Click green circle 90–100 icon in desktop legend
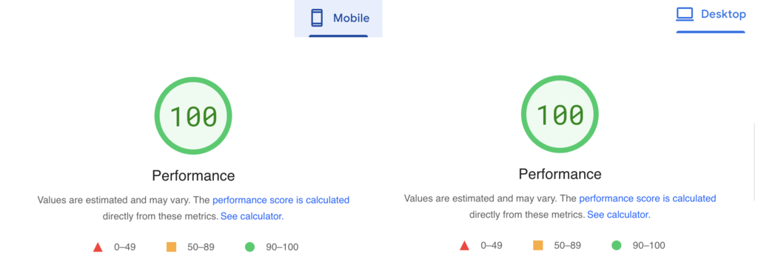 (617, 246)
